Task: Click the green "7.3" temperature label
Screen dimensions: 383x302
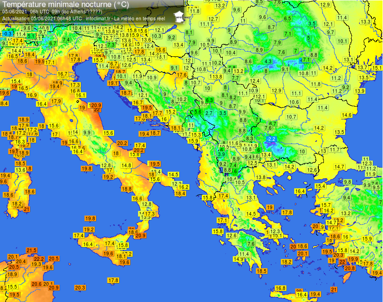Action: (x=111, y=45)
